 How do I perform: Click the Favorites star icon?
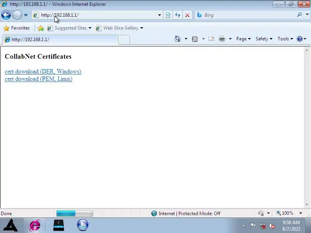coord(6,28)
